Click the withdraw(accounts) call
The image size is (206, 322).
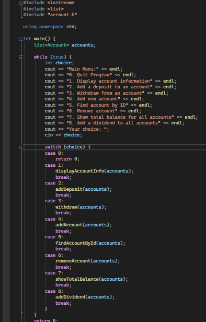point(81,207)
